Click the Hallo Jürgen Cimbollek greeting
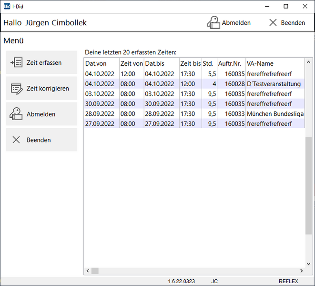Screen dimensions: 315x286 (45, 23)
